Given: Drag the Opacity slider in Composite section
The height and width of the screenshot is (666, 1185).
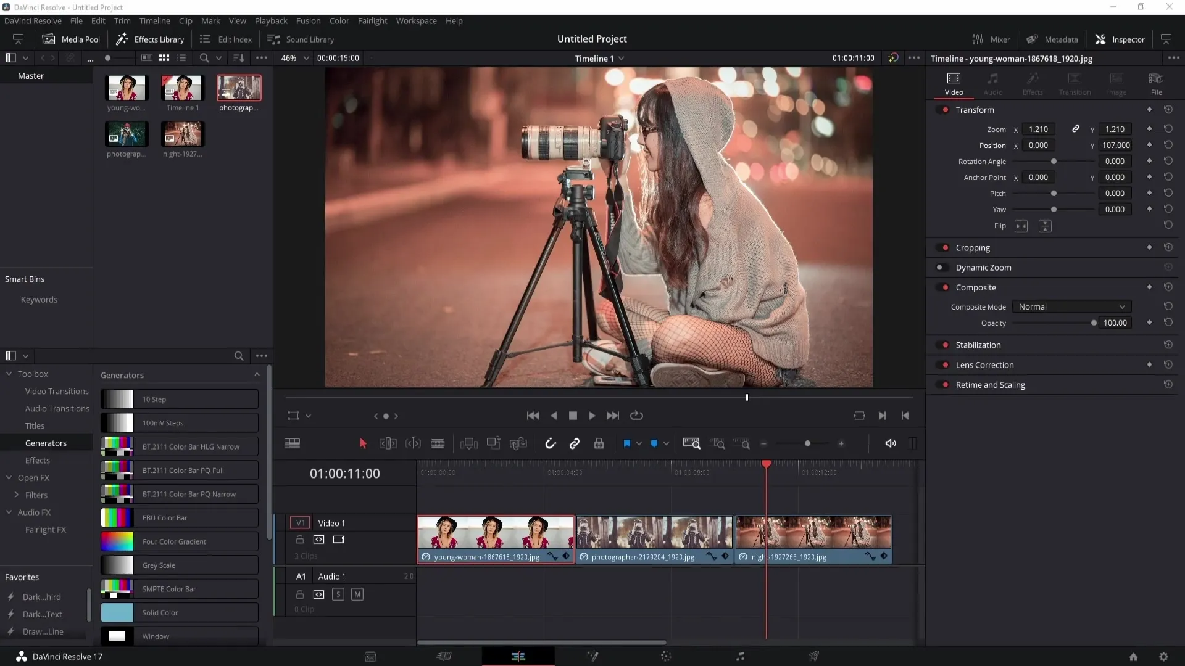Looking at the screenshot, I should (1093, 323).
